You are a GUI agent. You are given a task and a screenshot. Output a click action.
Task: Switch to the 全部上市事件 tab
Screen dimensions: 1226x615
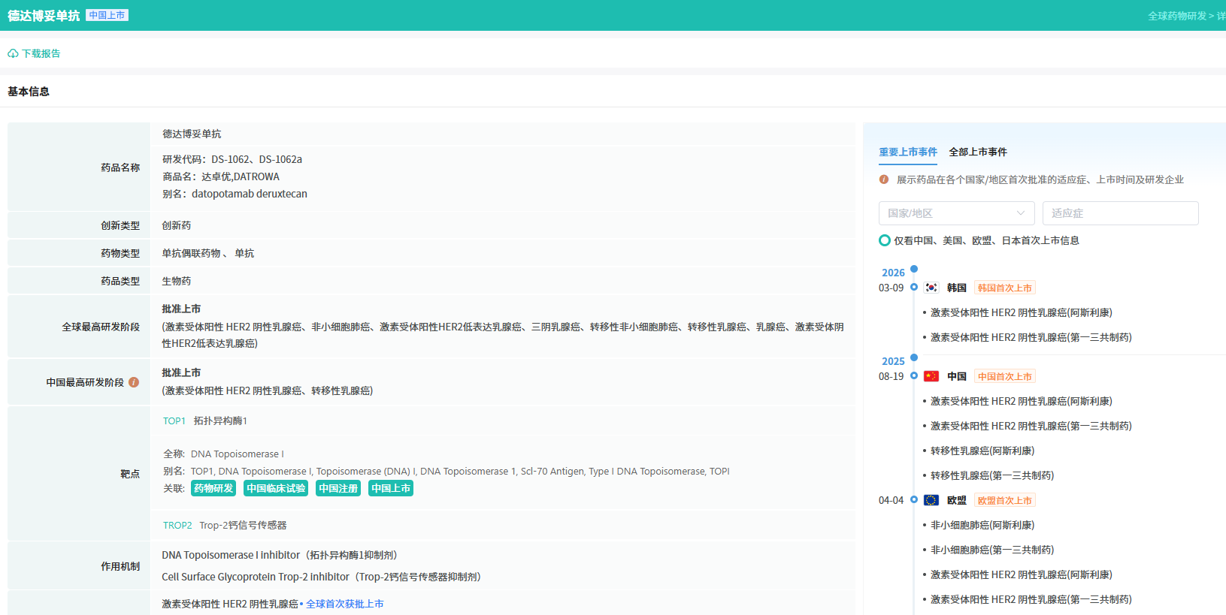pyautogui.click(x=978, y=152)
